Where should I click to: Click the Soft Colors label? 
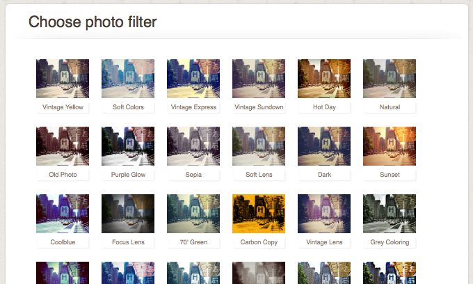click(128, 107)
